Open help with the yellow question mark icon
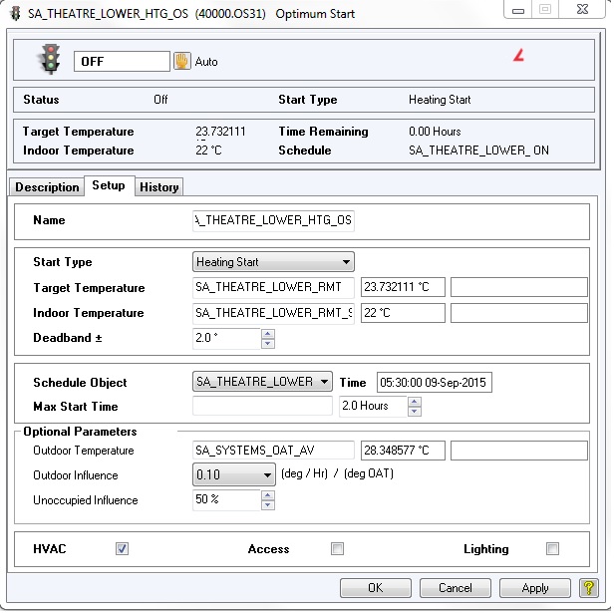Screen dimensions: 615x613 click(x=589, y=589)
